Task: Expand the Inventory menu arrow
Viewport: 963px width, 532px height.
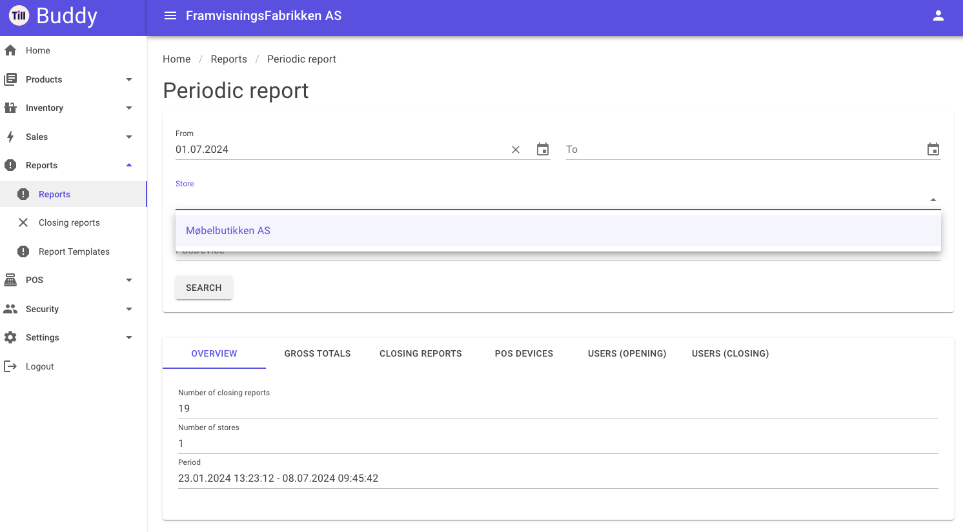Action: (x=129, y=108)
